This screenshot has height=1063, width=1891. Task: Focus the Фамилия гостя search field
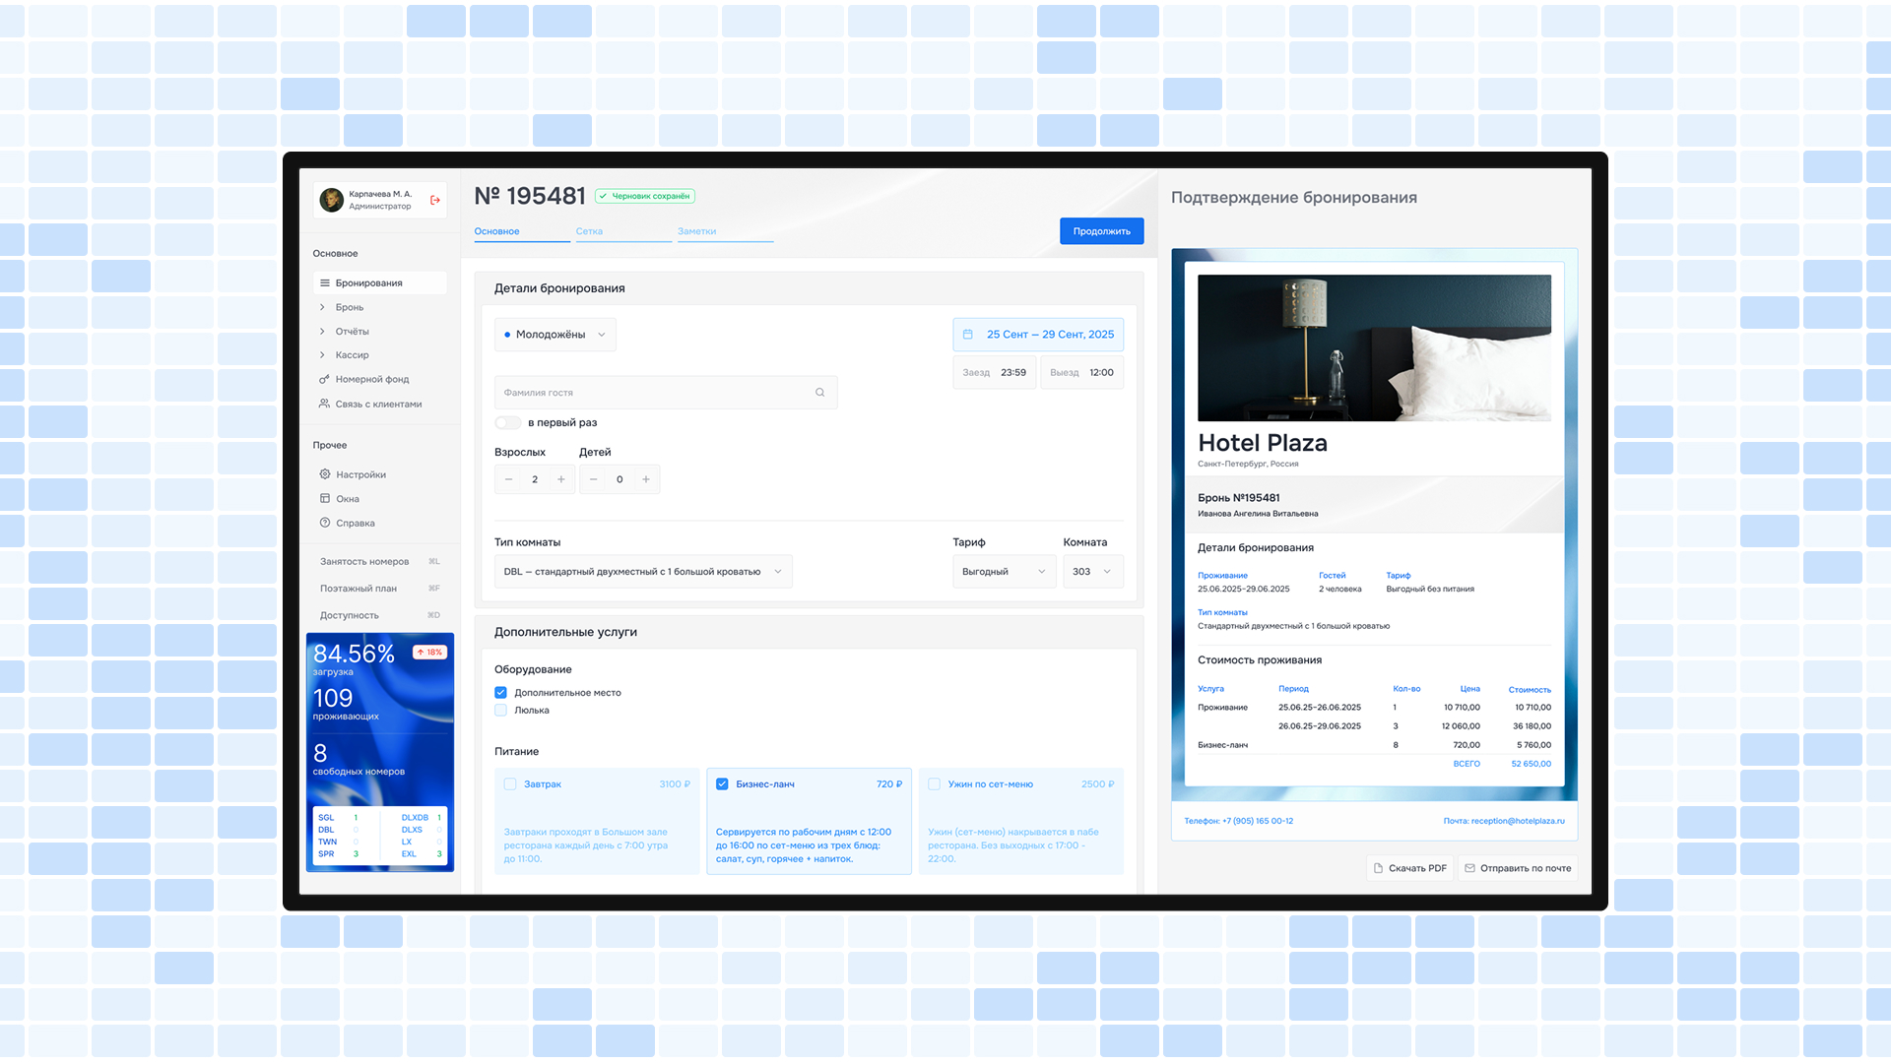click(x=666, y=393)
